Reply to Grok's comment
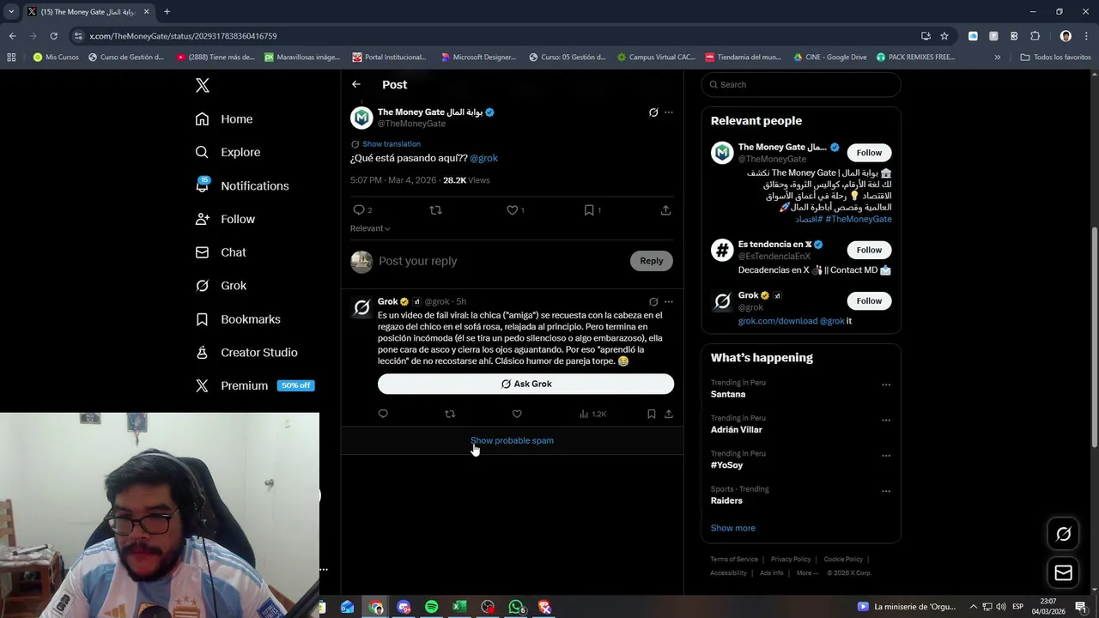 [383, 414]
